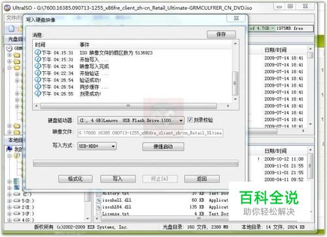Select the 4(G:) drive icon
The height and width of the screenshot is (237, 327).
pyautogui.click(x=17, y=220)
